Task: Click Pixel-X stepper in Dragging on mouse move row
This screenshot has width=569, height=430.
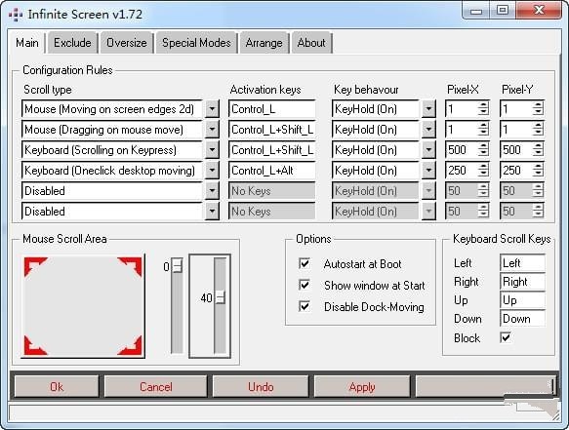Action: [483, 130]
